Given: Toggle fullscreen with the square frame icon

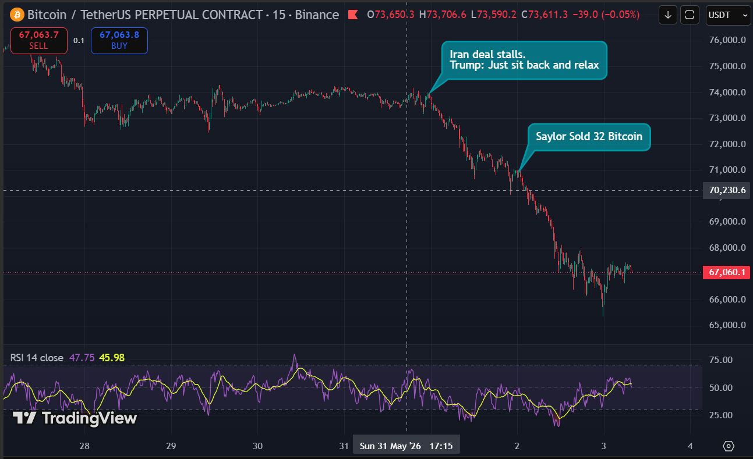Looking at the screenshot, I should (x=690, y=15).
